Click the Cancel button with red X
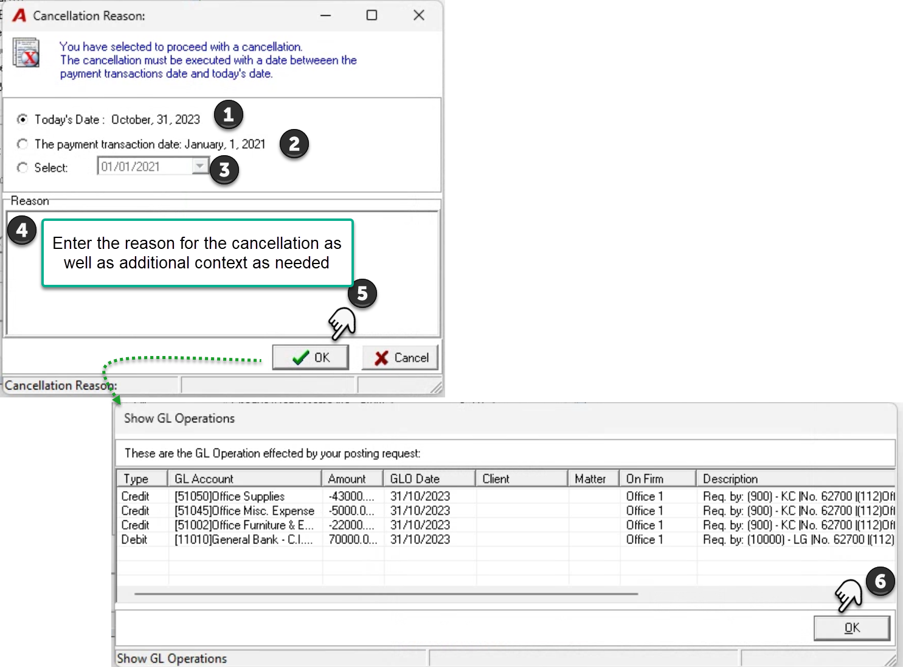 pos(401,358)
